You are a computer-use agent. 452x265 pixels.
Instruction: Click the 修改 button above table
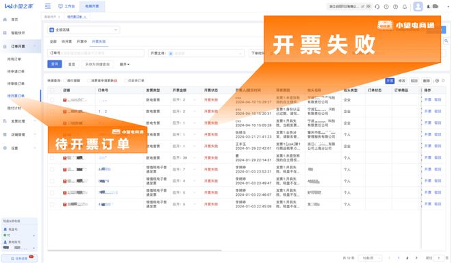(x=402, y=81)
